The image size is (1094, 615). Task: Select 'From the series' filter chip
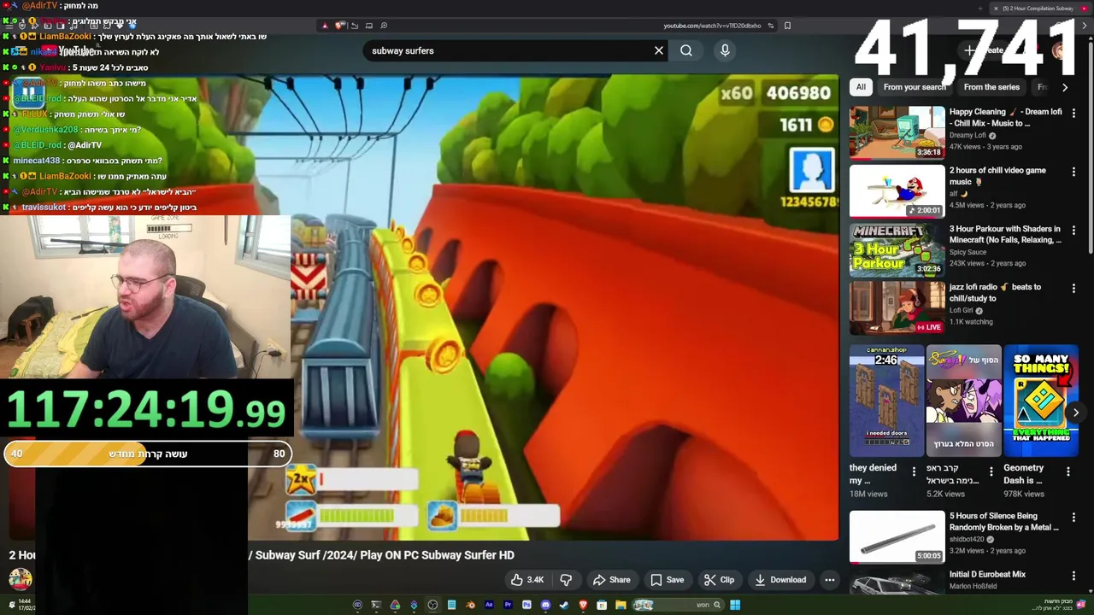pos(991,87)
